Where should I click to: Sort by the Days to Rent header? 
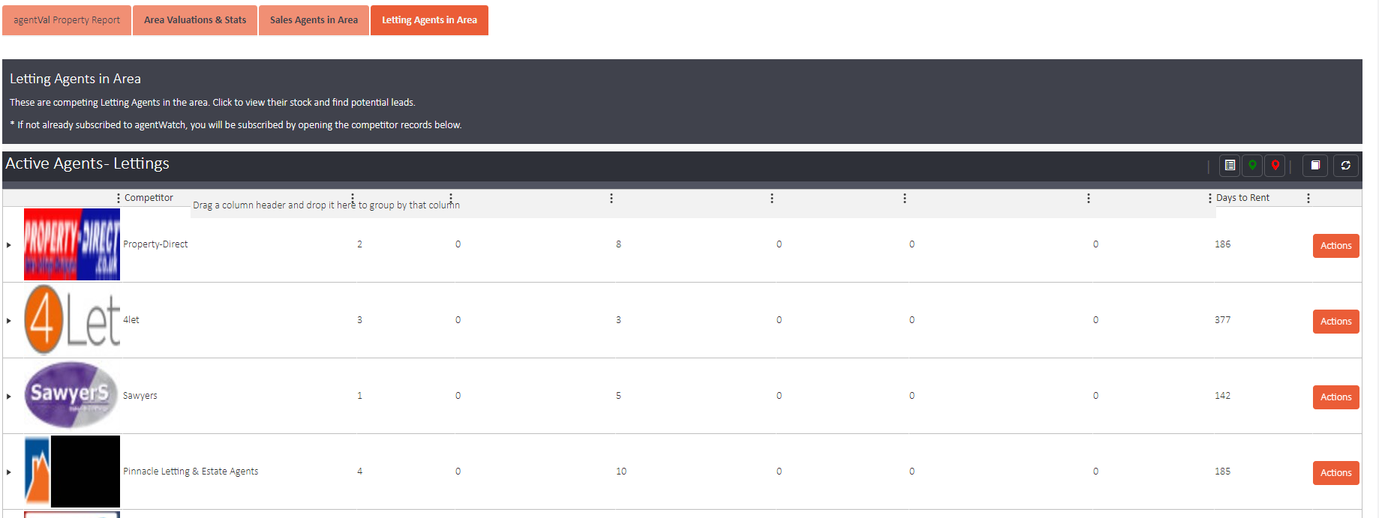pos(1242,198)
